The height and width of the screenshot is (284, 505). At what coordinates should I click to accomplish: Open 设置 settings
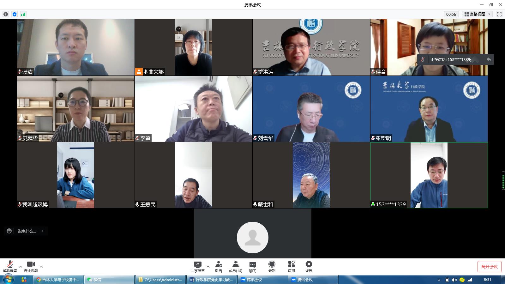tap(309, 266)
